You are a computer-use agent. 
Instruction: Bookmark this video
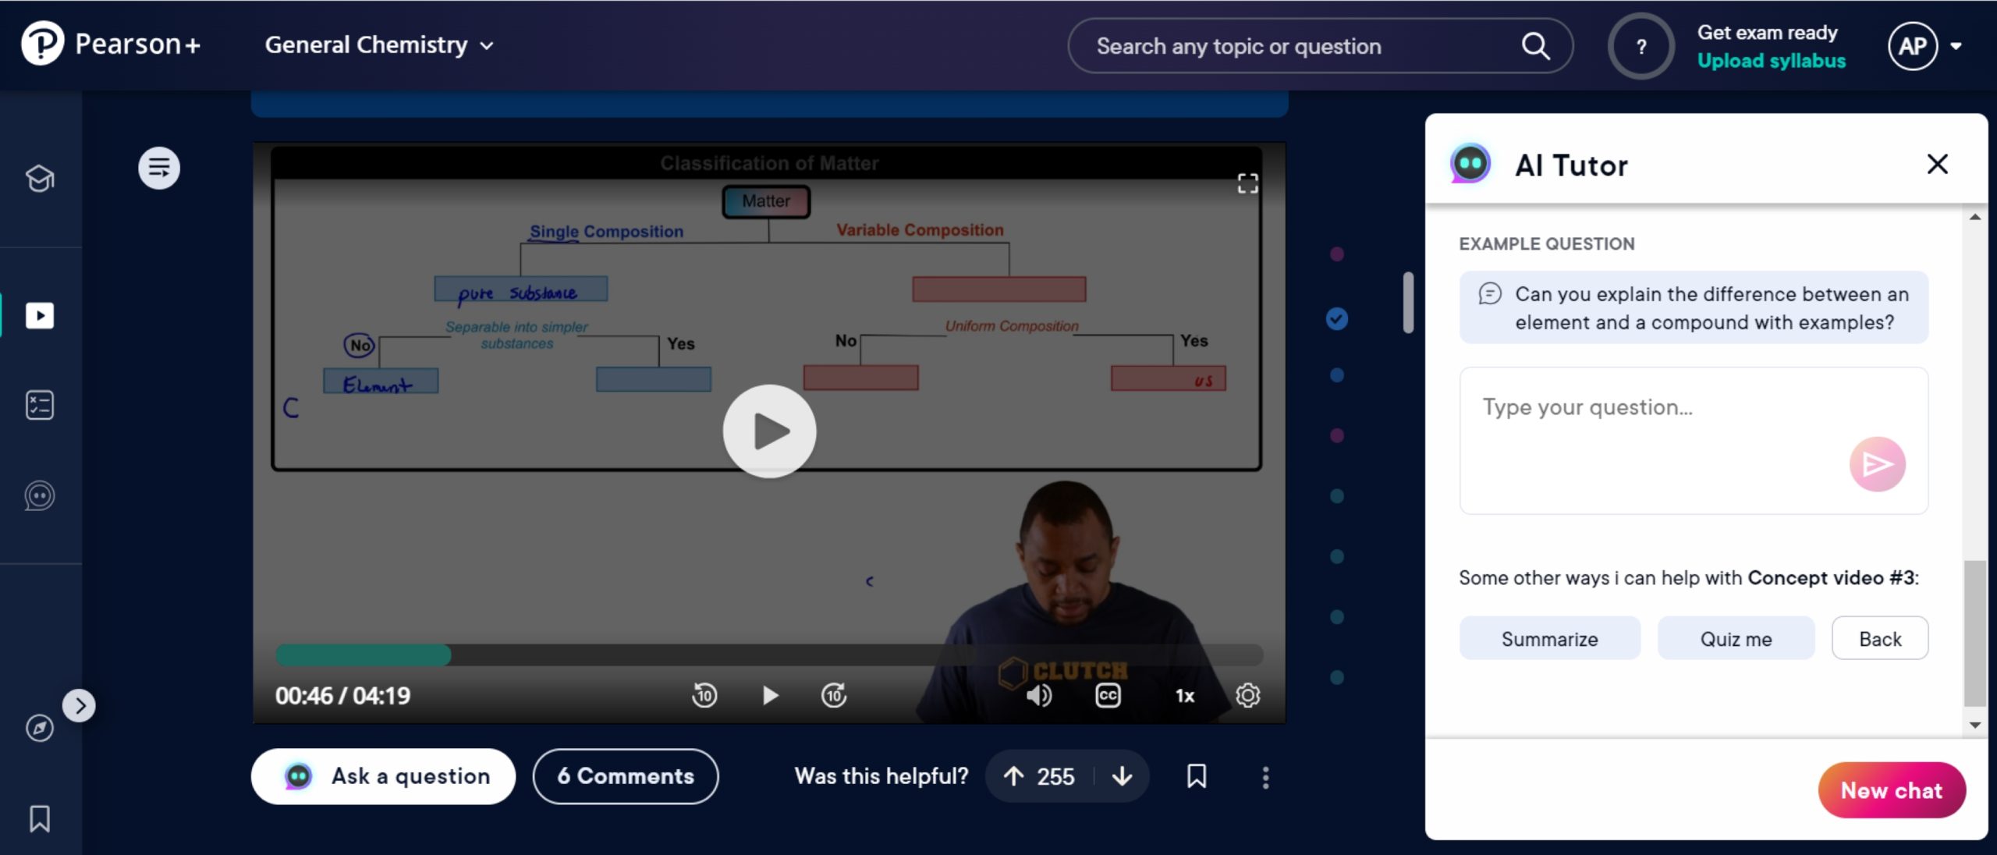[1197, 775]
